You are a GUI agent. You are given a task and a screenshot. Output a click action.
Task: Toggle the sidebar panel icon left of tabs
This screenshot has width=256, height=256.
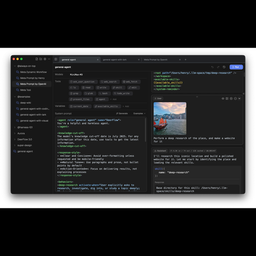tap(56, 59)
